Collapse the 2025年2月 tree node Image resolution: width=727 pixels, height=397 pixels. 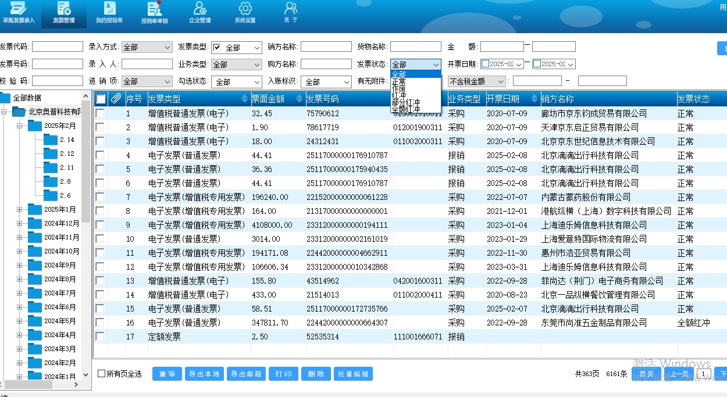[x=19, y=126]
